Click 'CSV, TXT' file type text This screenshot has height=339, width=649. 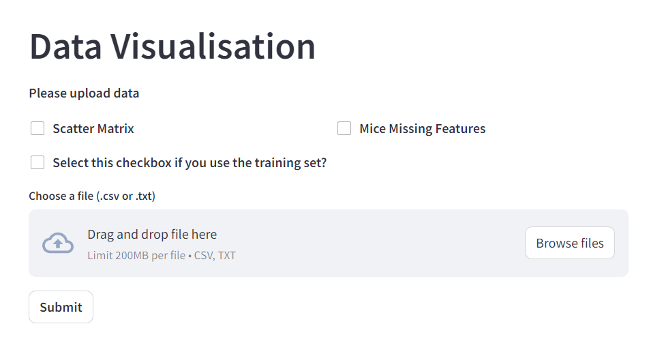(215, 256)
